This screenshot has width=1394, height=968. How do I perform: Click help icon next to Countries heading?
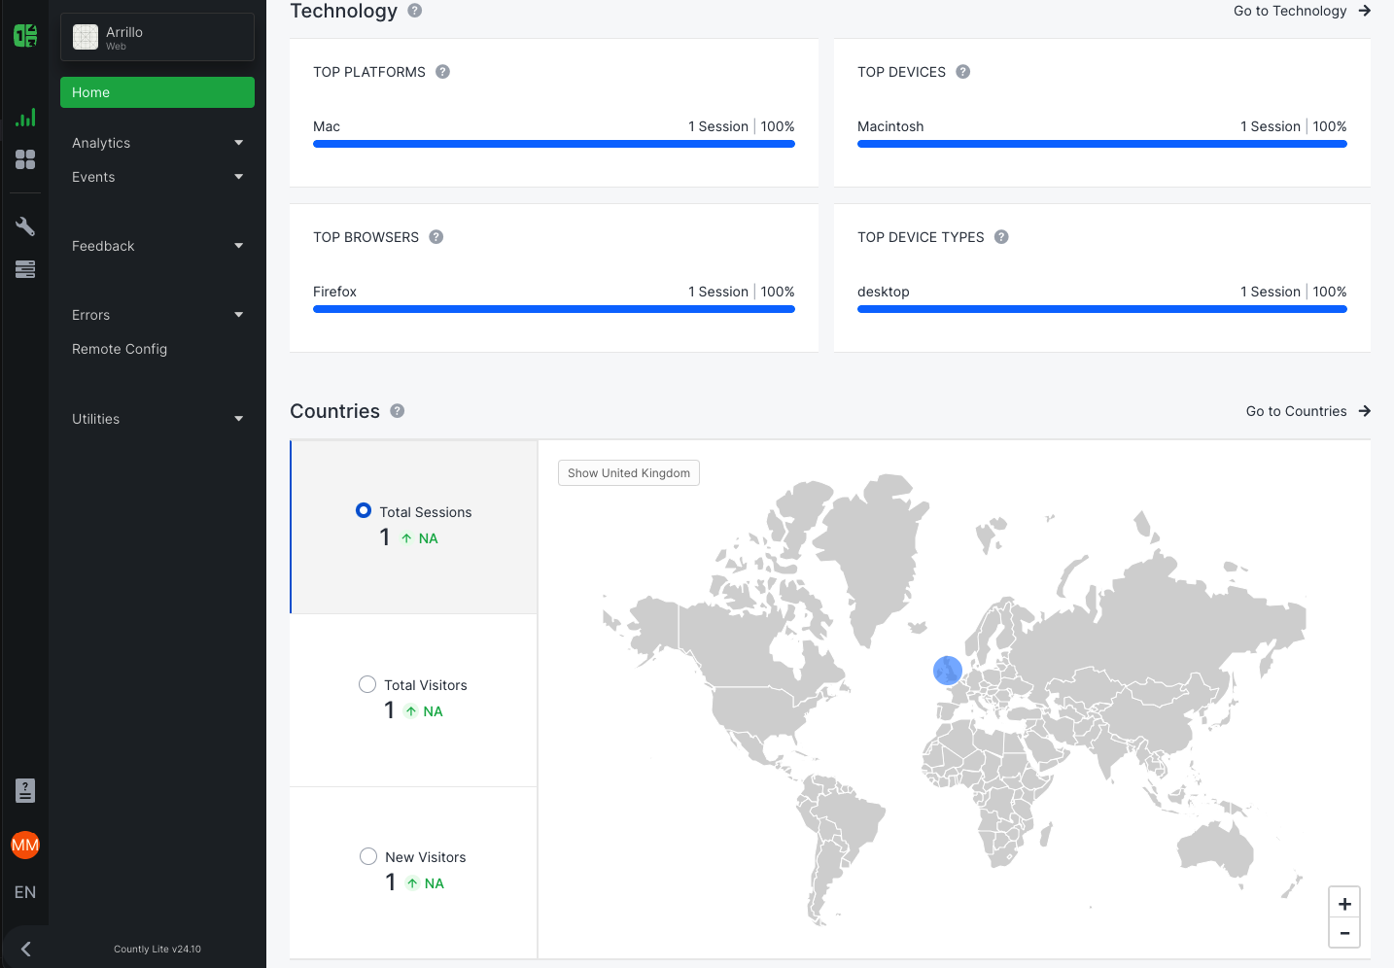point(398,411)
